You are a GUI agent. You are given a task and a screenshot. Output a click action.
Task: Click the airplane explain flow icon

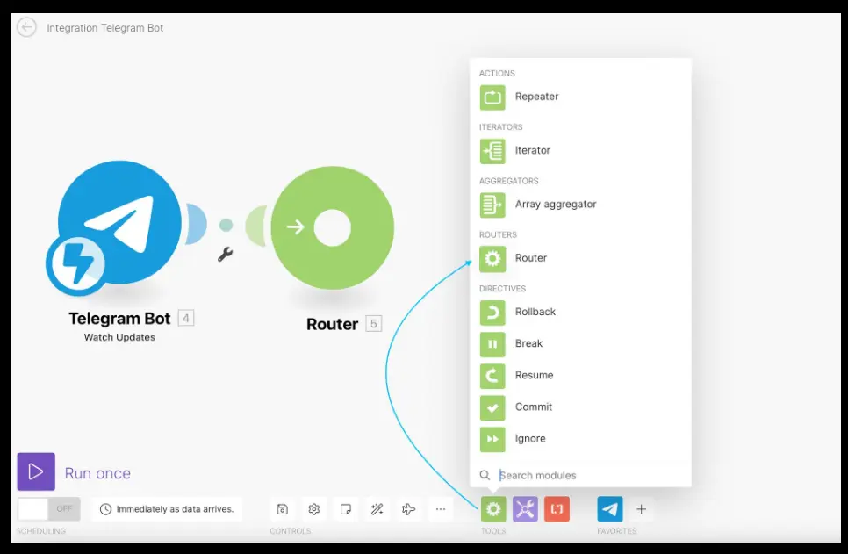(409, 509)
